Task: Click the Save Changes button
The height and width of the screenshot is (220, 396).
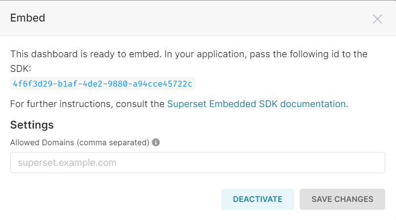Action: click(x=342, y=199)
